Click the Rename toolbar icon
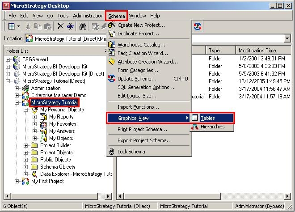Viewport: 295px width, 212px height. click(70, 27)
